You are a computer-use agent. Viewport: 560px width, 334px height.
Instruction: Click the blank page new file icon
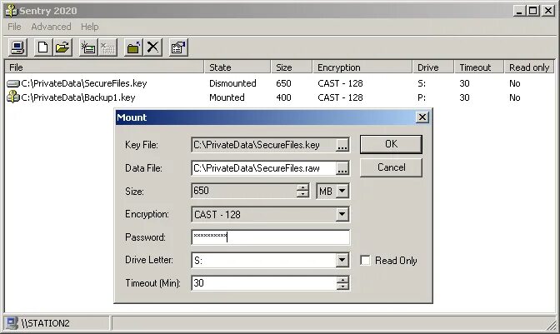point(43,47)
